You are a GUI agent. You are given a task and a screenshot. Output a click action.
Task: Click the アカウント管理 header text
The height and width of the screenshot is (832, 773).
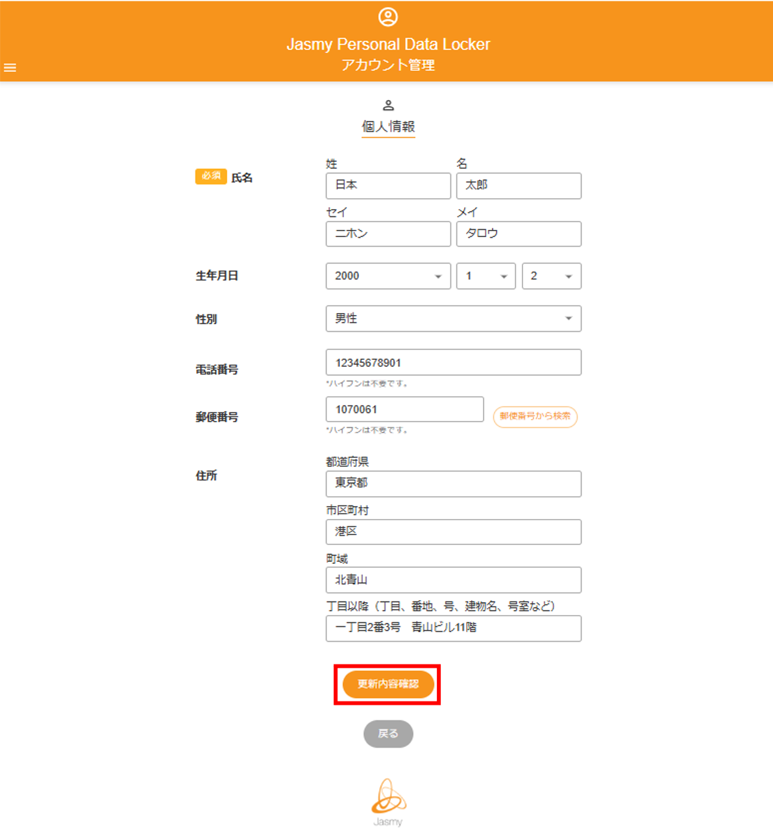pyautogui.click(x=388, y=65)
